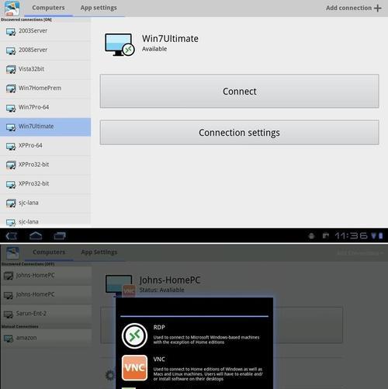Click the dimmed Discovered Connections [OFF] header
This screenshot has height=389, width=388.
pyautogui.click(x=28, y=264)
